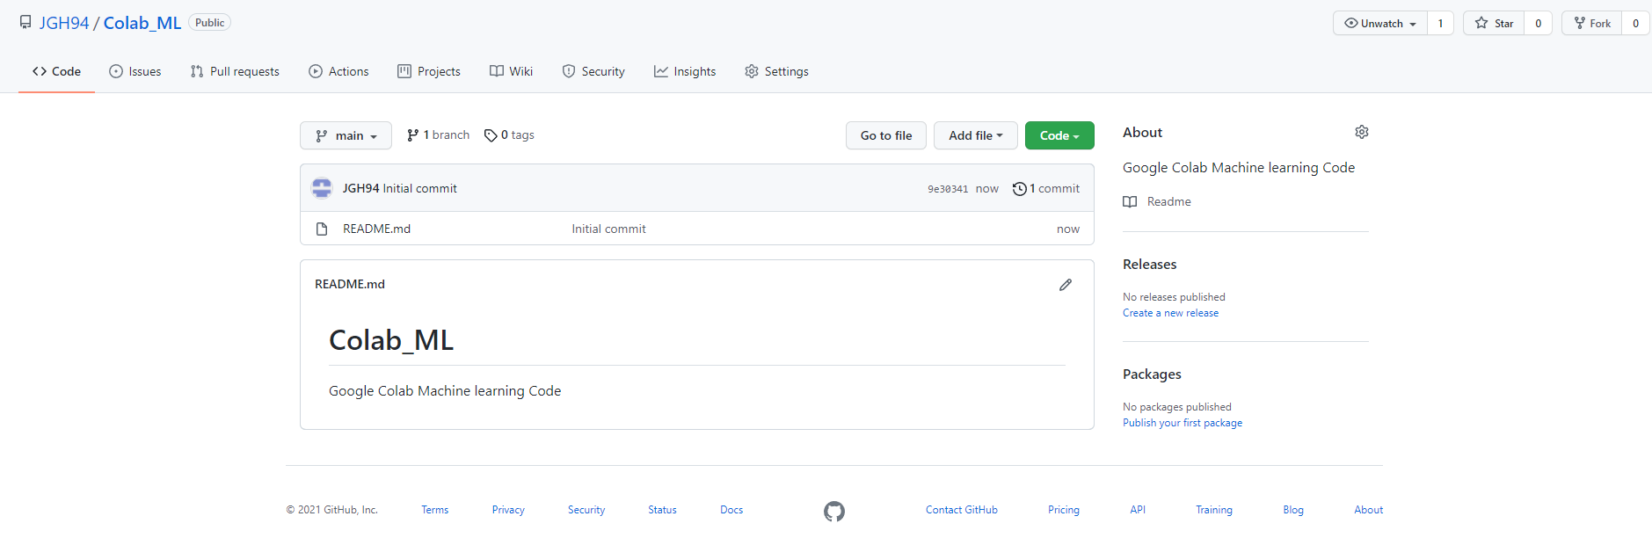The height and width of the screenshot is (538, 1652).
Task: Click the Colab_ML README heading
Action: pos(391,340)
